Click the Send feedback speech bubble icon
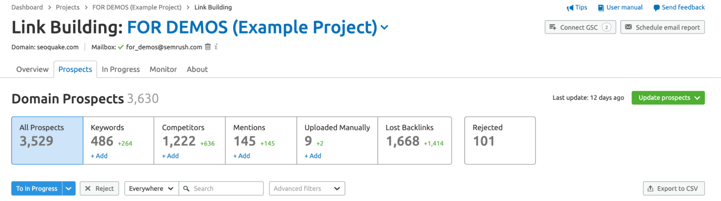 [x=656, y=8]
